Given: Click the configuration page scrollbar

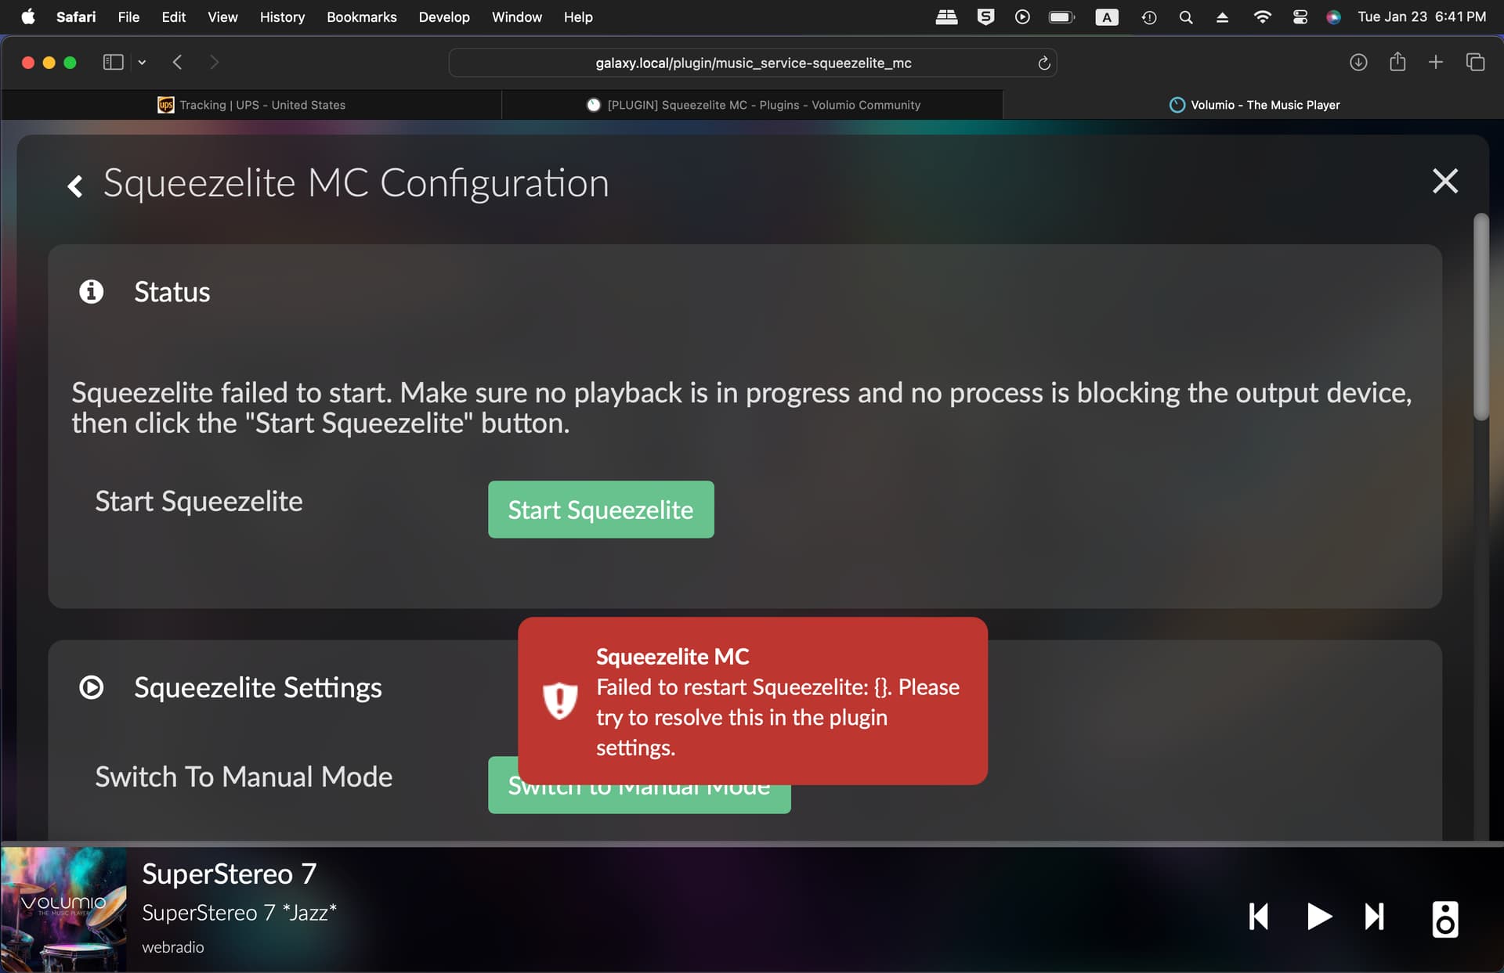Looking at the screenshot, I should (1480, 317).
